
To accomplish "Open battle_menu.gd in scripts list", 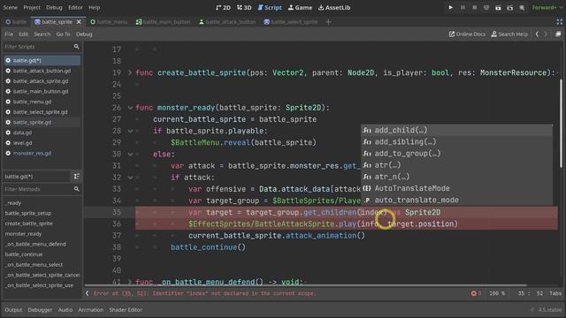I will 42,102.
